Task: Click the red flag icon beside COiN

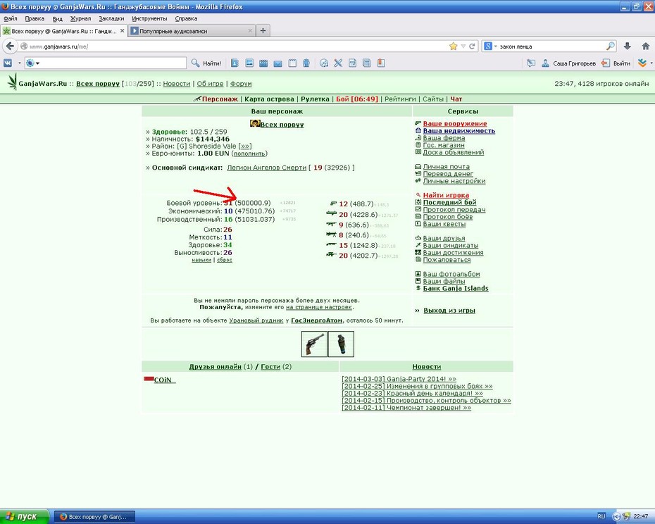Action: (x=149, y=379)
